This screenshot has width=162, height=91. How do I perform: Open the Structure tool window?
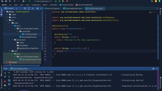2,84
